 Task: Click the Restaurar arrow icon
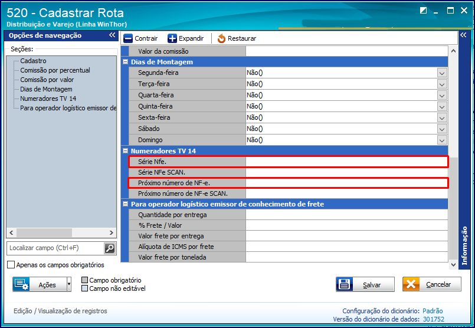coord(221,38)
